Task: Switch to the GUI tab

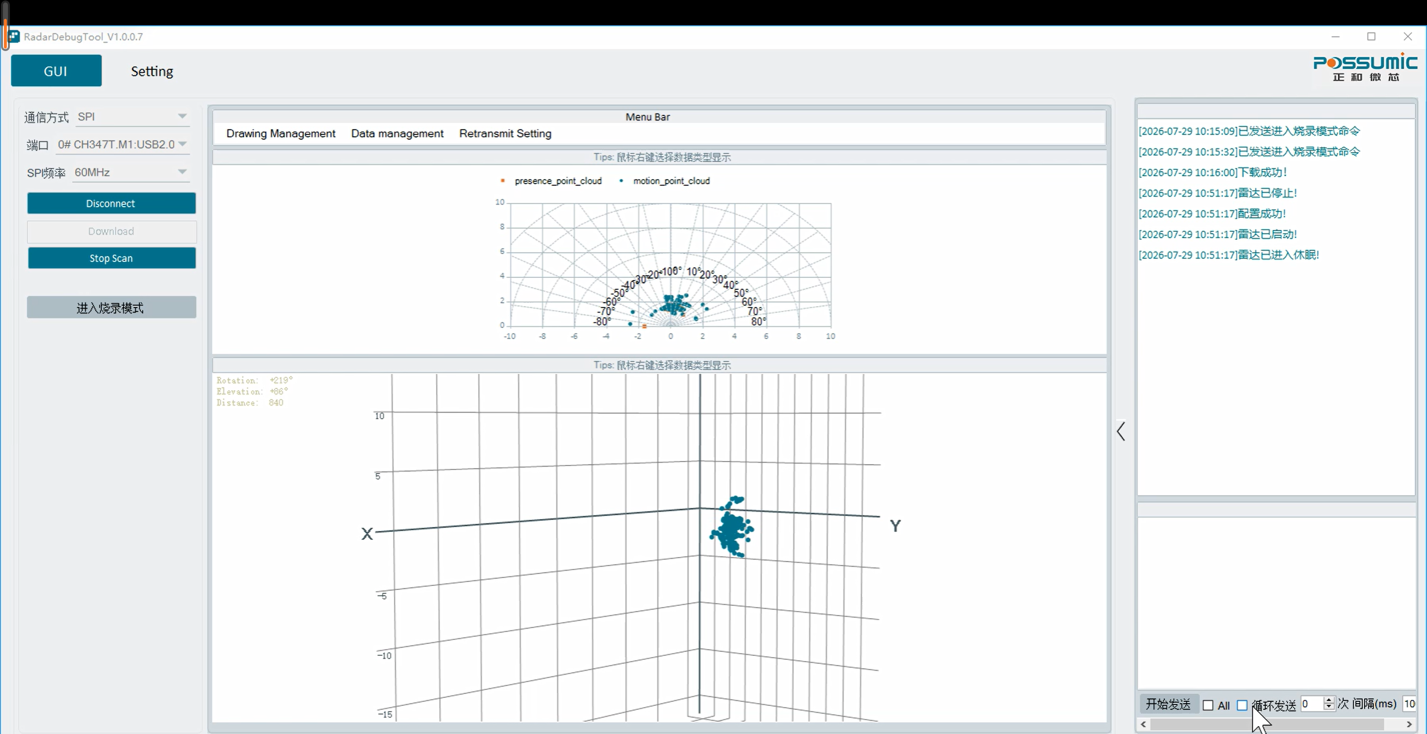Action: (x=56, y=71)
